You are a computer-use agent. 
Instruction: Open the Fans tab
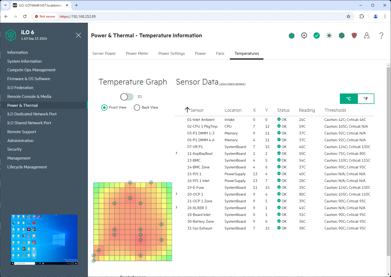pyautogui.click(x=220, y=54)
